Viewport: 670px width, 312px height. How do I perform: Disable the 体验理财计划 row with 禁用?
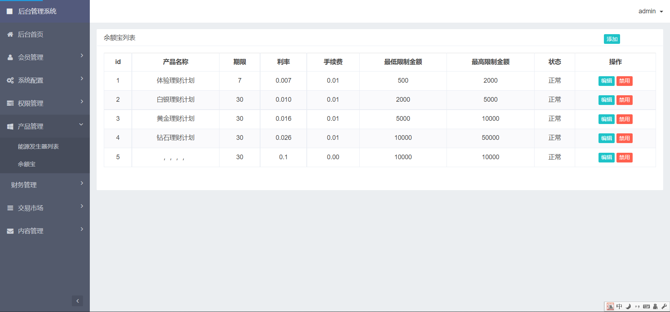624,81
